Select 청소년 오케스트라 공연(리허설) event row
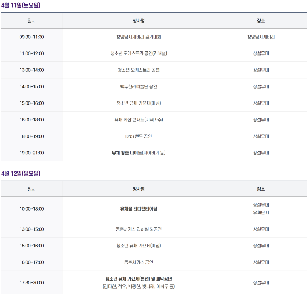 pos(139,54)
